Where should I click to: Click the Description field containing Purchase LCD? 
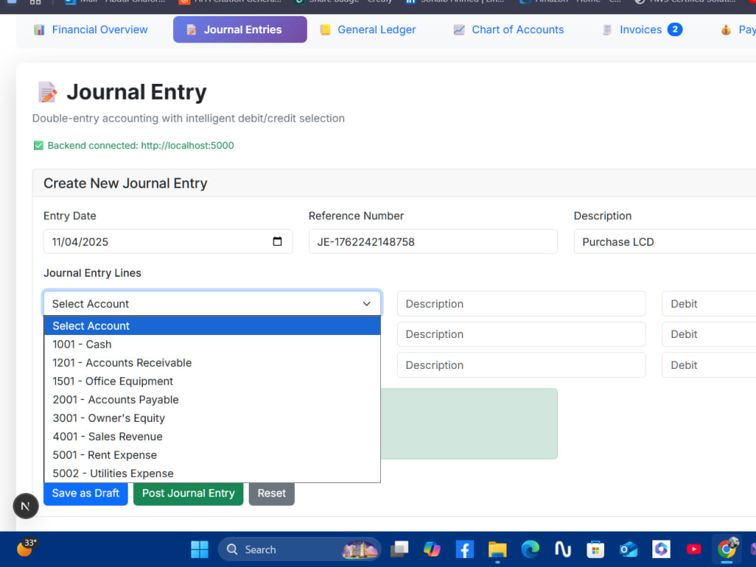click(x=665, y=242)
